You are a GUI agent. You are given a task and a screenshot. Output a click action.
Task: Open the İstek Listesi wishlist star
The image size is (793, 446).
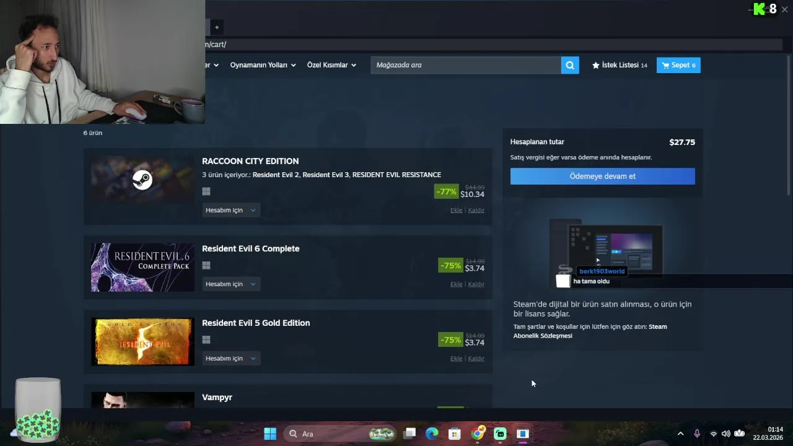pyautogui.click(x=620, y=65)
